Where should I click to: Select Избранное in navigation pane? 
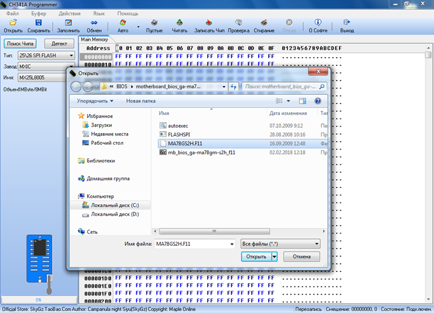[100, 116]
